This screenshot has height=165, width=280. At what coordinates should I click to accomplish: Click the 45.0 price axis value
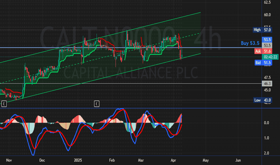click(267, 90)
